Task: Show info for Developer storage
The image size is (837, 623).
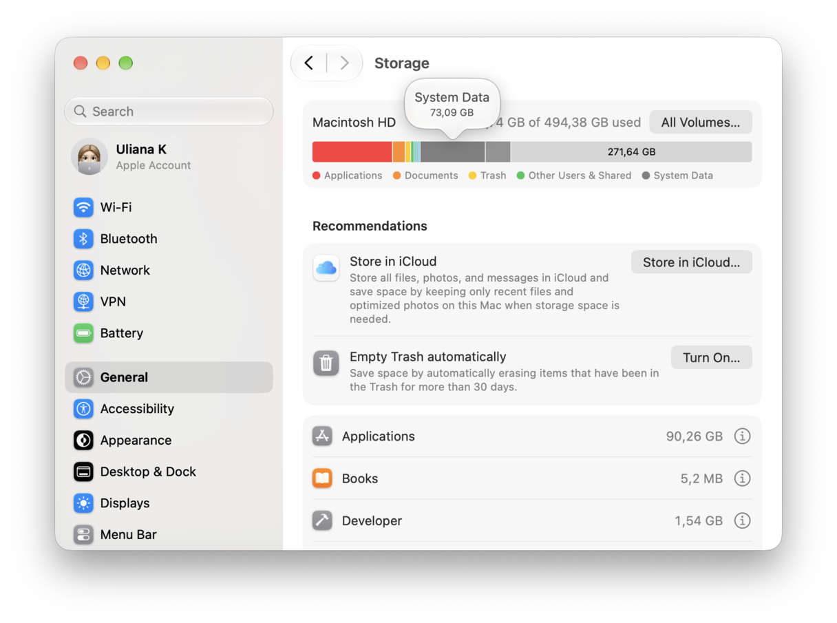Action: tap(742, 520)
